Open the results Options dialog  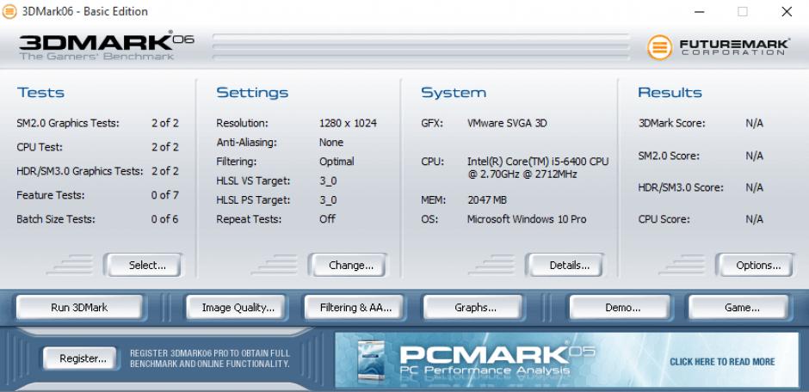click(x=756, y=266)
